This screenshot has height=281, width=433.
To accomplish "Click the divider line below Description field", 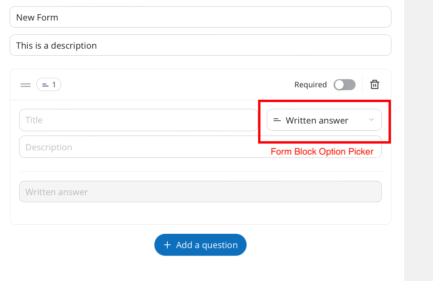I will pos(200,172).
